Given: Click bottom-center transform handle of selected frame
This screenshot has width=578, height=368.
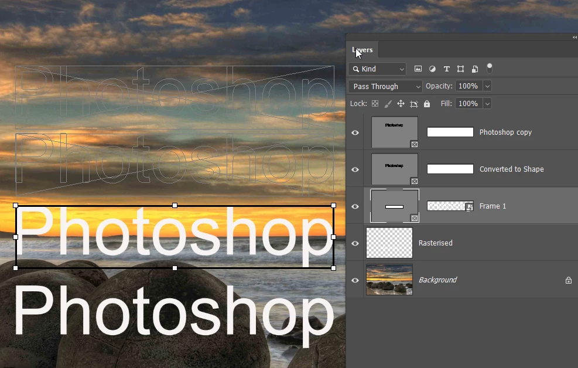Looking at the screenshot, I should (175, 268).
